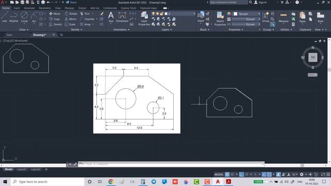331x186 pixels.
Task: Select the Arc draw tool
Action: (x=34, y=17)
